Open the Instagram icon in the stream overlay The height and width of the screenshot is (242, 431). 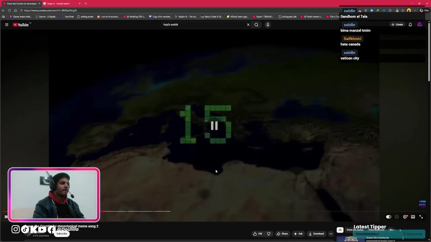tap(15, 229)
